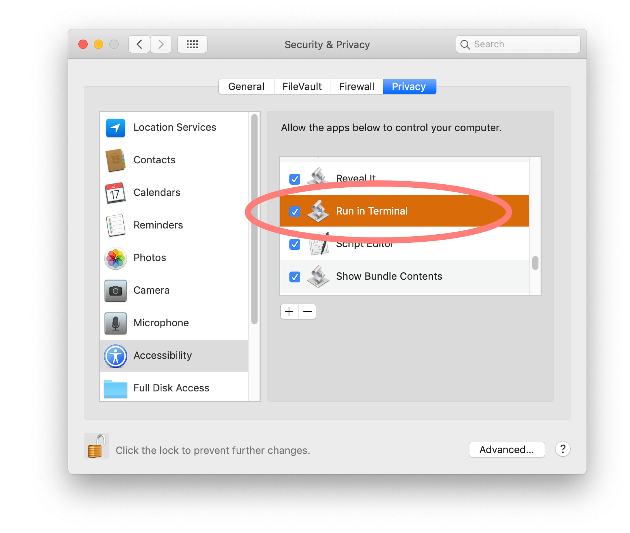Click the Advanced… button
The image size is (630, 533).
click(506, 450)
